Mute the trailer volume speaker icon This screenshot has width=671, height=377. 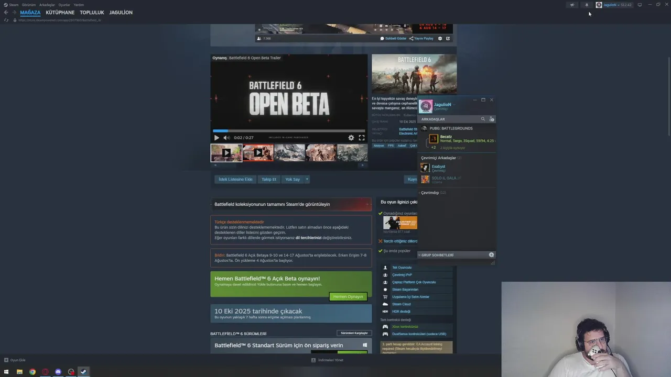[226, 138]
